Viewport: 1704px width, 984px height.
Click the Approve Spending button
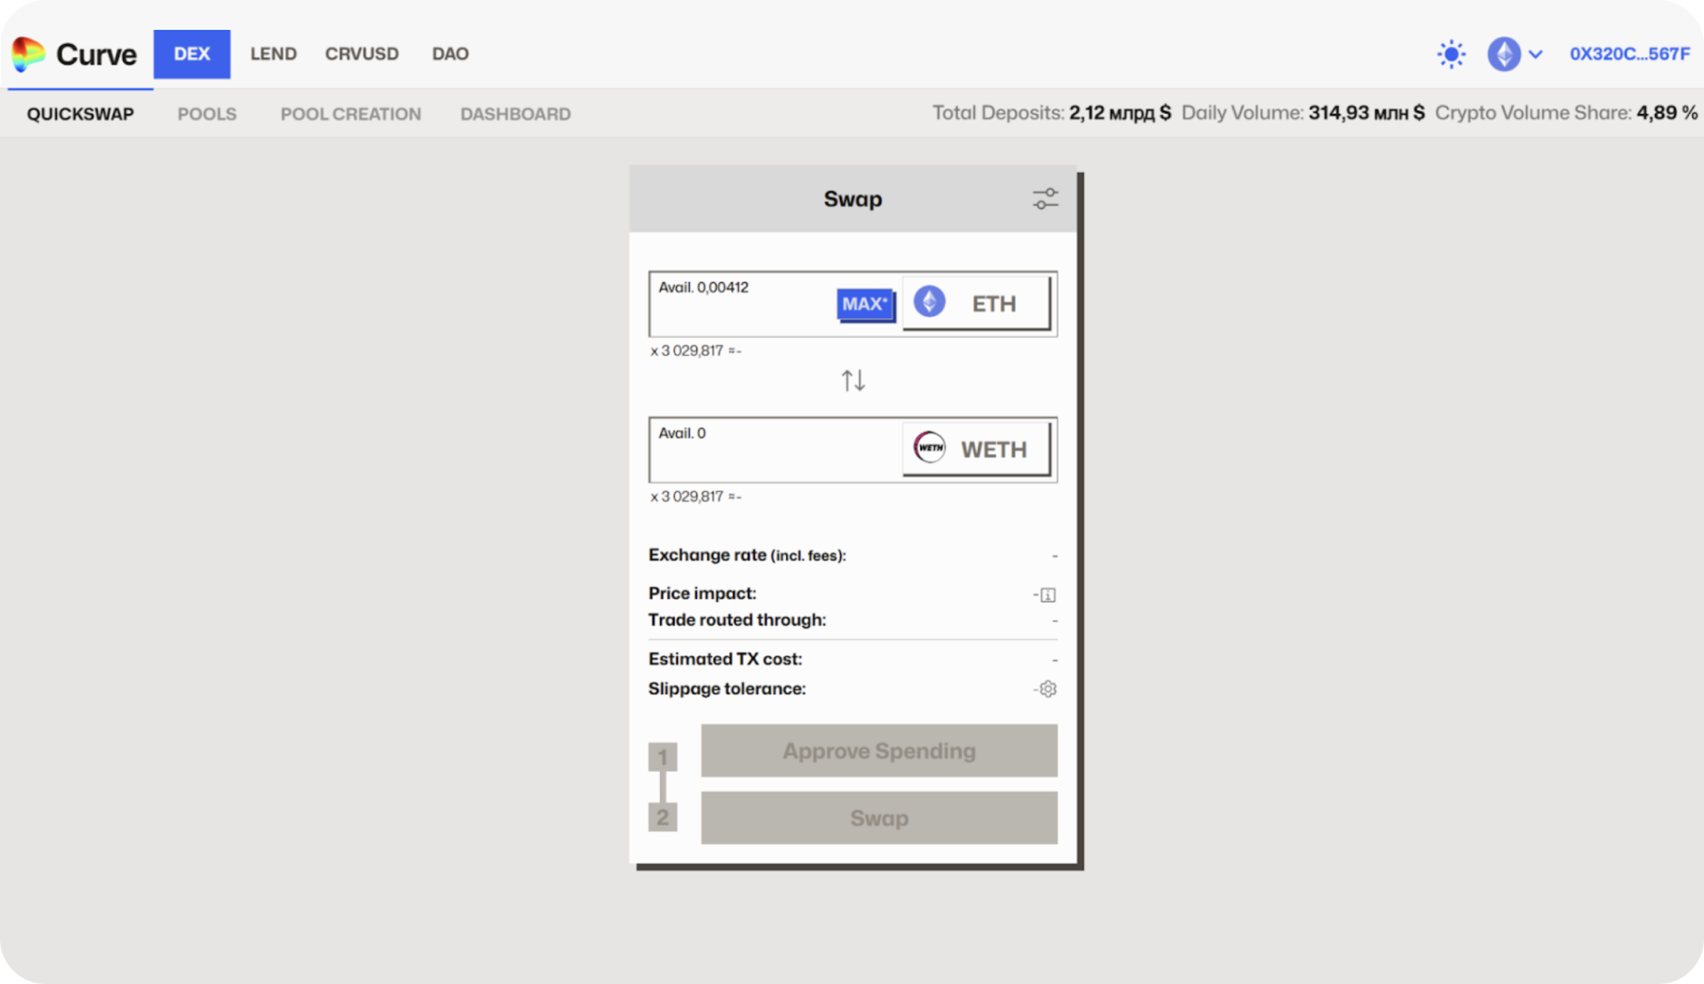click(x=879, y=751)
